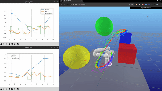The width and height of the screenshot is (162, 91).
Task: Reset view with Home icon in panda_joint1 window
Action: pyautogui.click(x=1, y=89)
